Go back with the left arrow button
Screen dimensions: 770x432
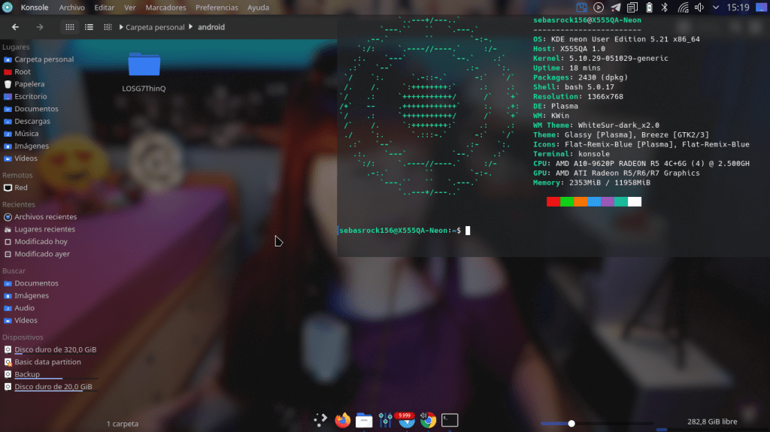[16, 27]
